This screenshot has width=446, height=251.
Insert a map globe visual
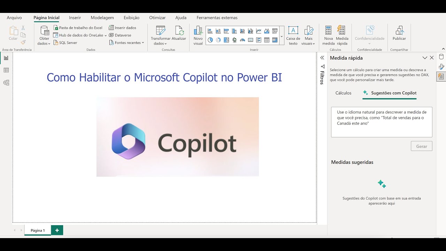234,40
